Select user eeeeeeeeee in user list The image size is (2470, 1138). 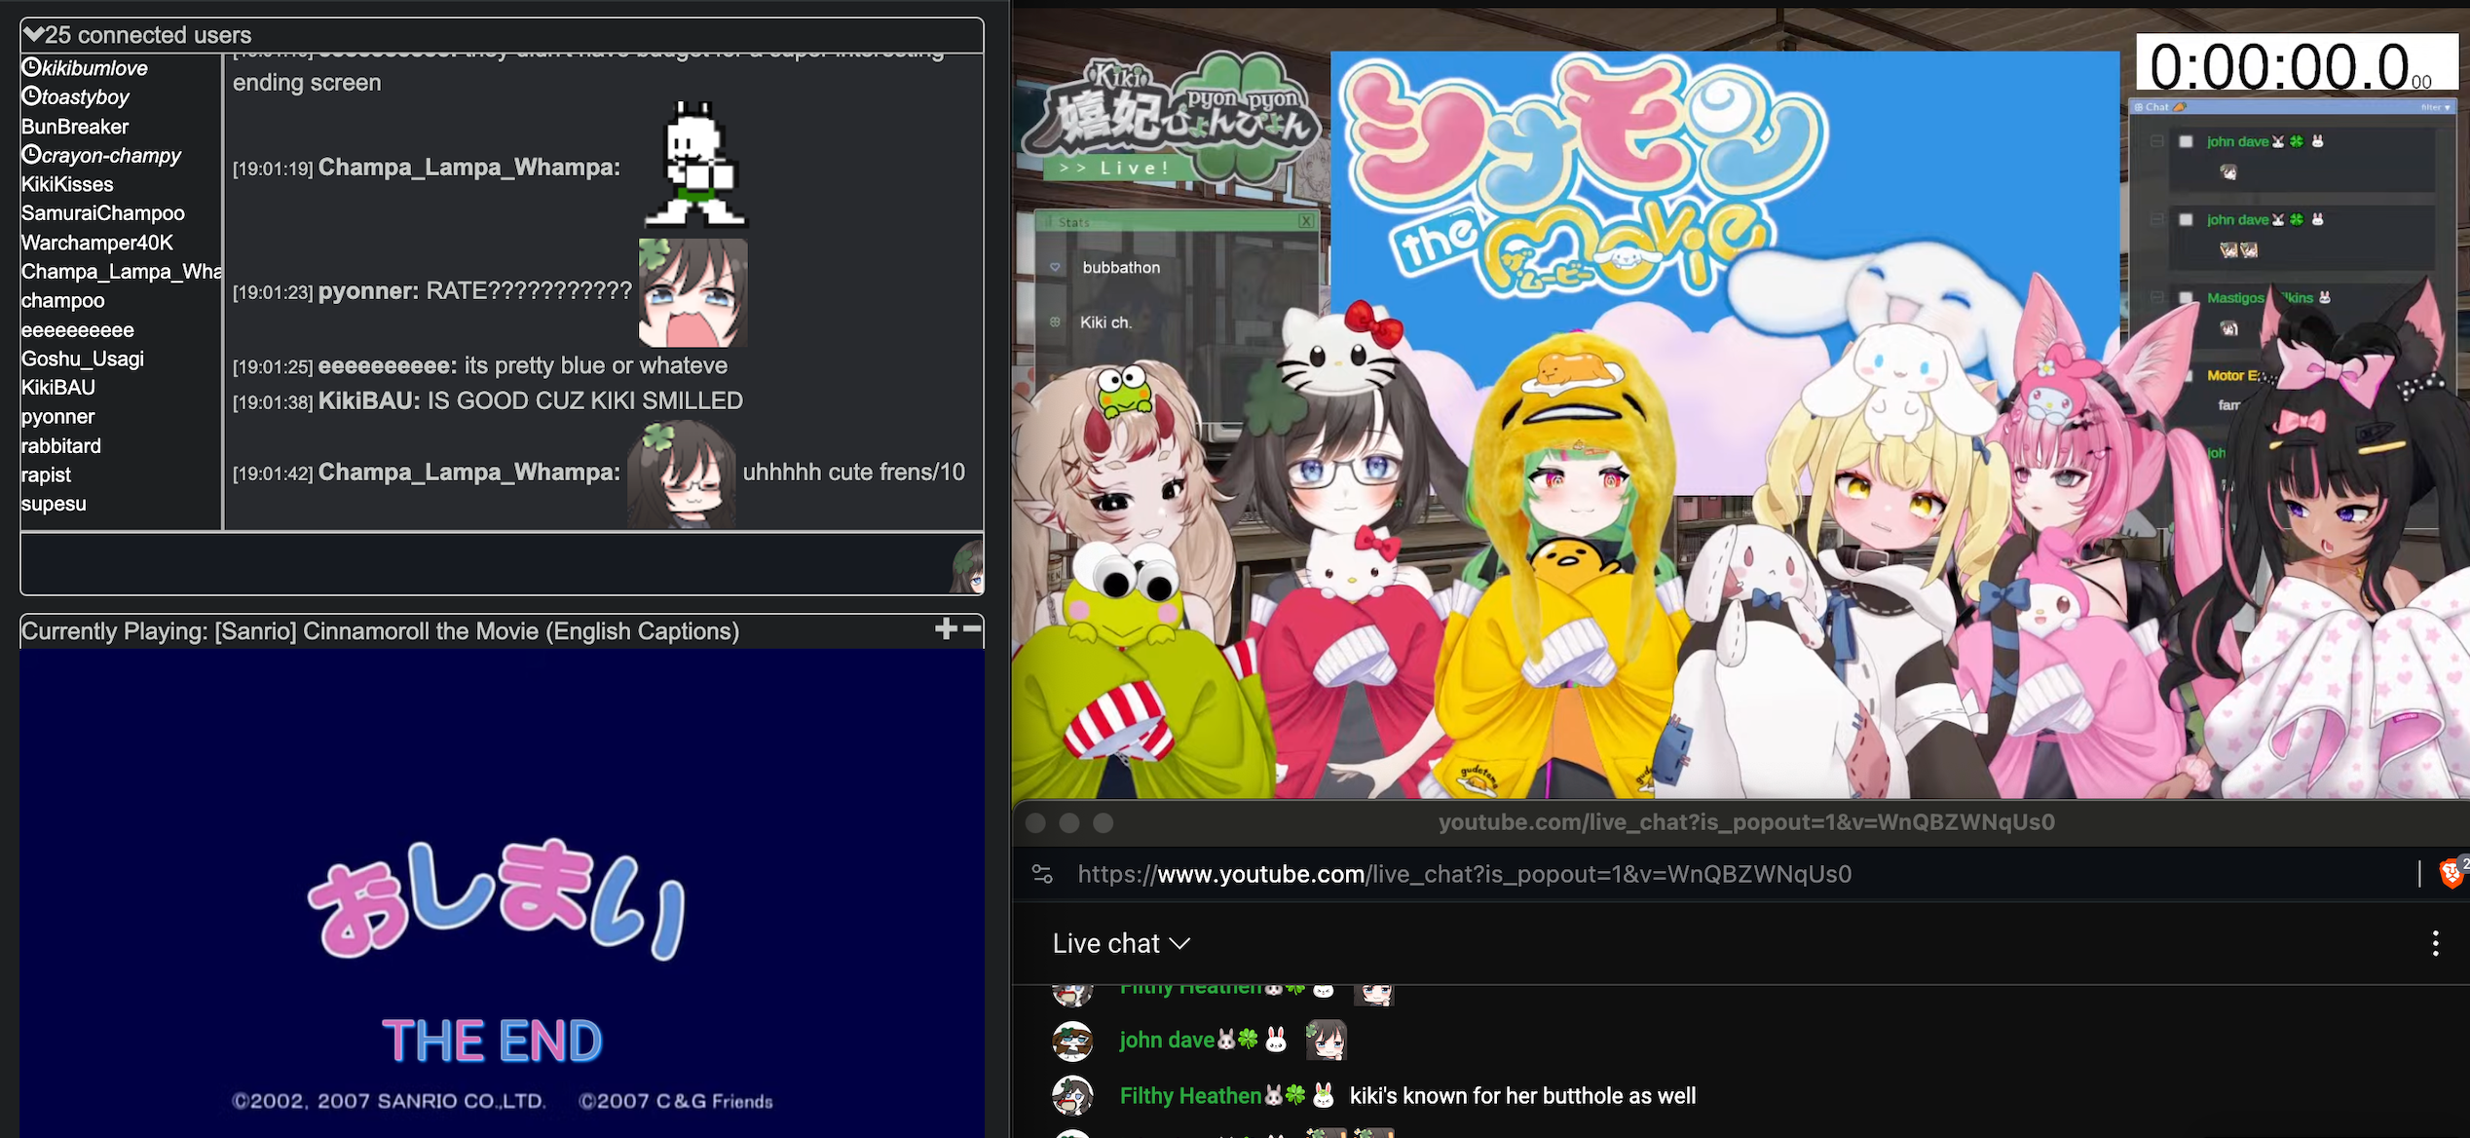coord(78,330)
